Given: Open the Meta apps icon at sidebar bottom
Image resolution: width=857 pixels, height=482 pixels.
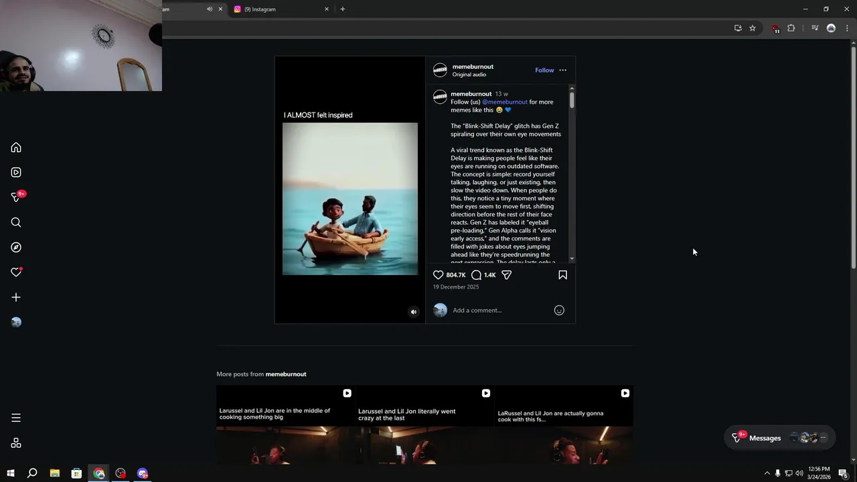Looking at the screenshot, I should (16, 443).
